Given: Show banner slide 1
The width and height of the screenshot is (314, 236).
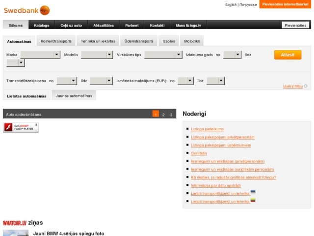Looking at the screenshot, I should pos(156,114).
